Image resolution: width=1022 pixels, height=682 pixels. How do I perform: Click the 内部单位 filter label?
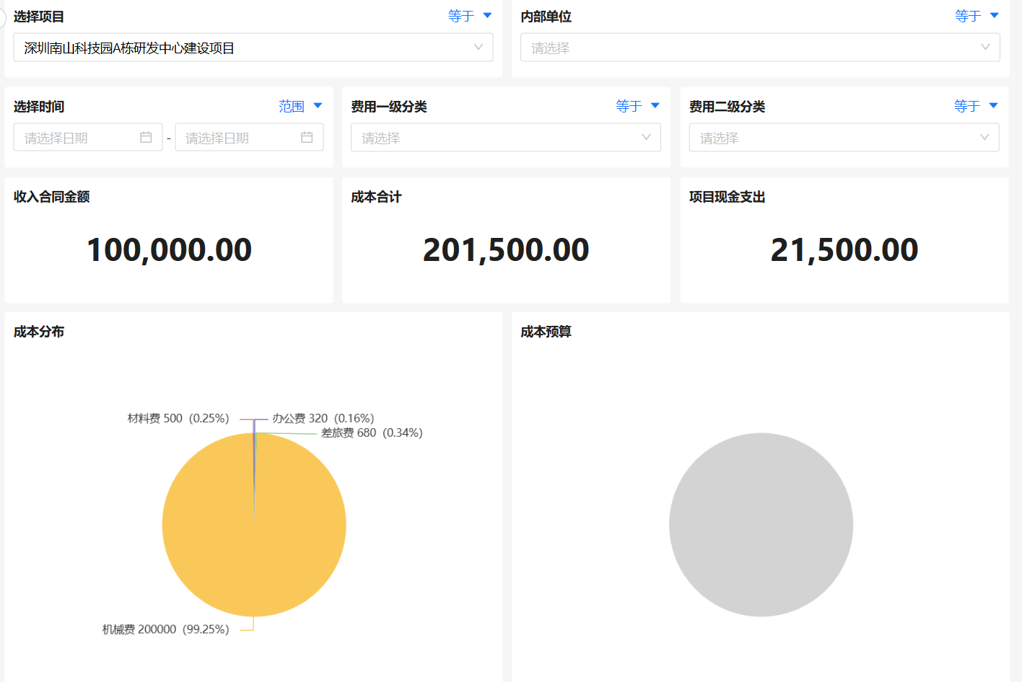coord(546,17)
